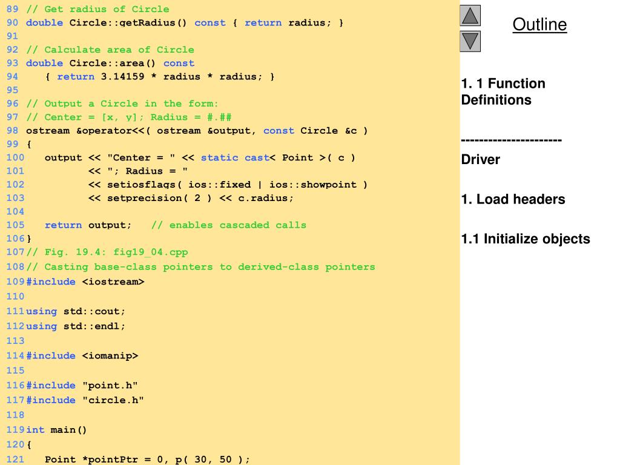Click comment '// Fig. 19.4: fig19_04.cpp'
Image resolution: width=620 pixels, height=465 pixels.
coord(107,252)
